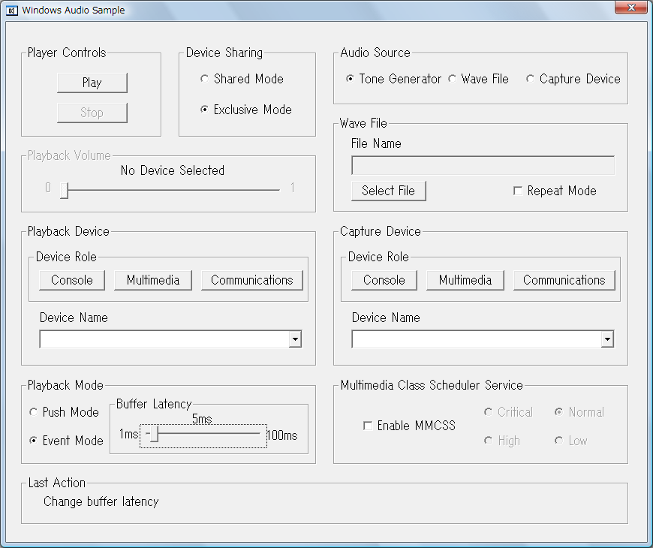Click the Windows Audio Sample title bar icon
Image resolution: width=653 pixels, height=548 pixels.
click(x=12, y=11)
